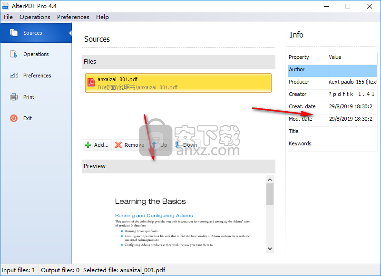Click the red PDF icon of anxaizai_001.pdf
Viewport: 381px width, 276px height.
[91, 83]
